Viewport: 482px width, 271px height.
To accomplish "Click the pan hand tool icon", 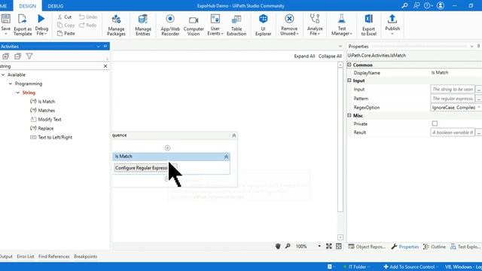I will coord(278,246).
